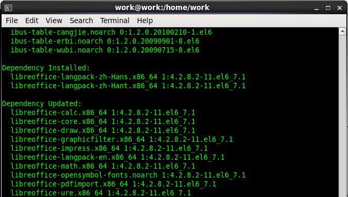Click the libreoffice-ure.x86_64 line
This screenshot has height=197, width=348.
[101, 193]
